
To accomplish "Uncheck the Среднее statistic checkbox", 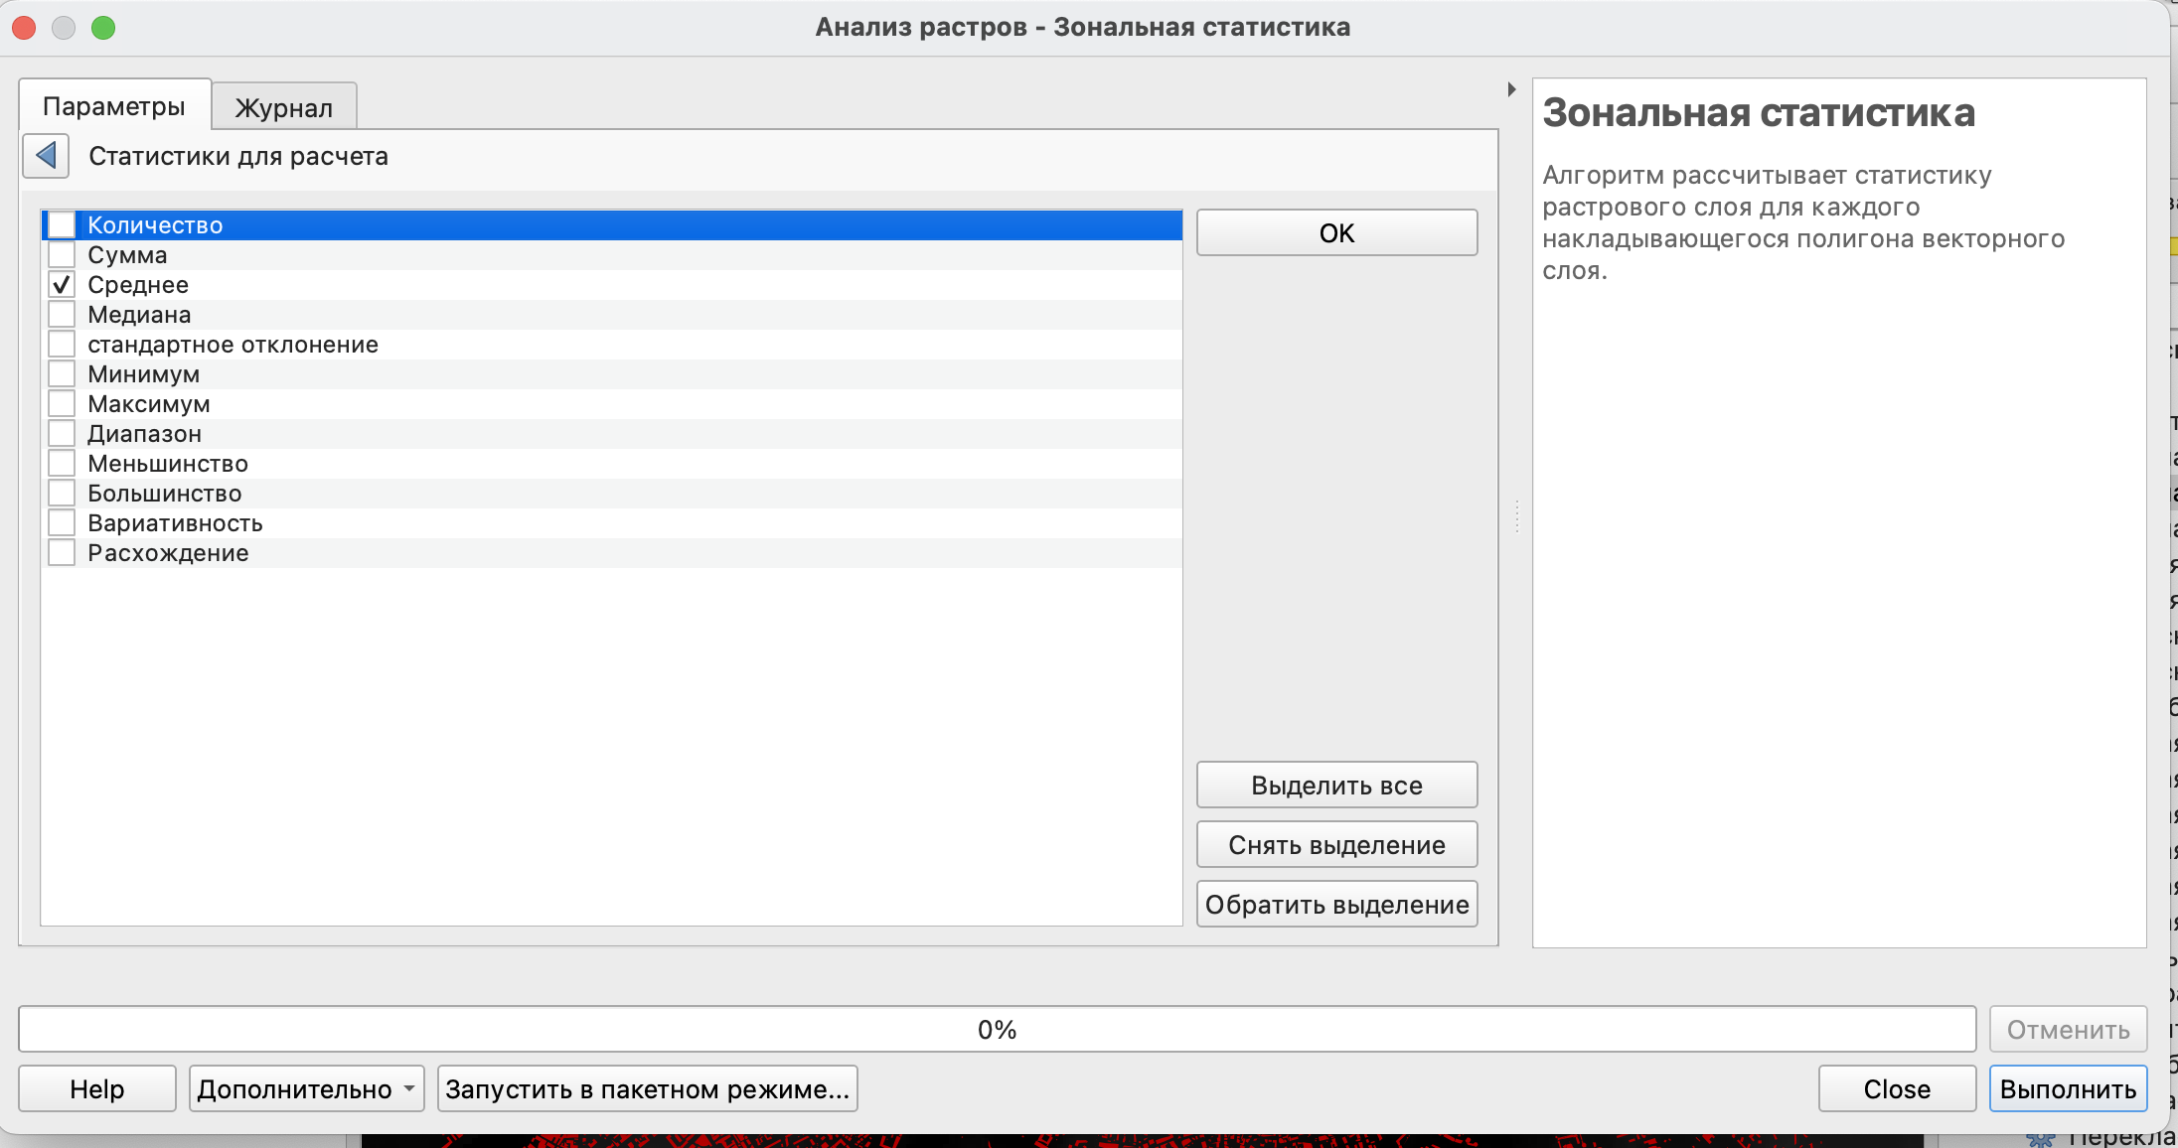I will pyautogui.click(x=62, y=285).
